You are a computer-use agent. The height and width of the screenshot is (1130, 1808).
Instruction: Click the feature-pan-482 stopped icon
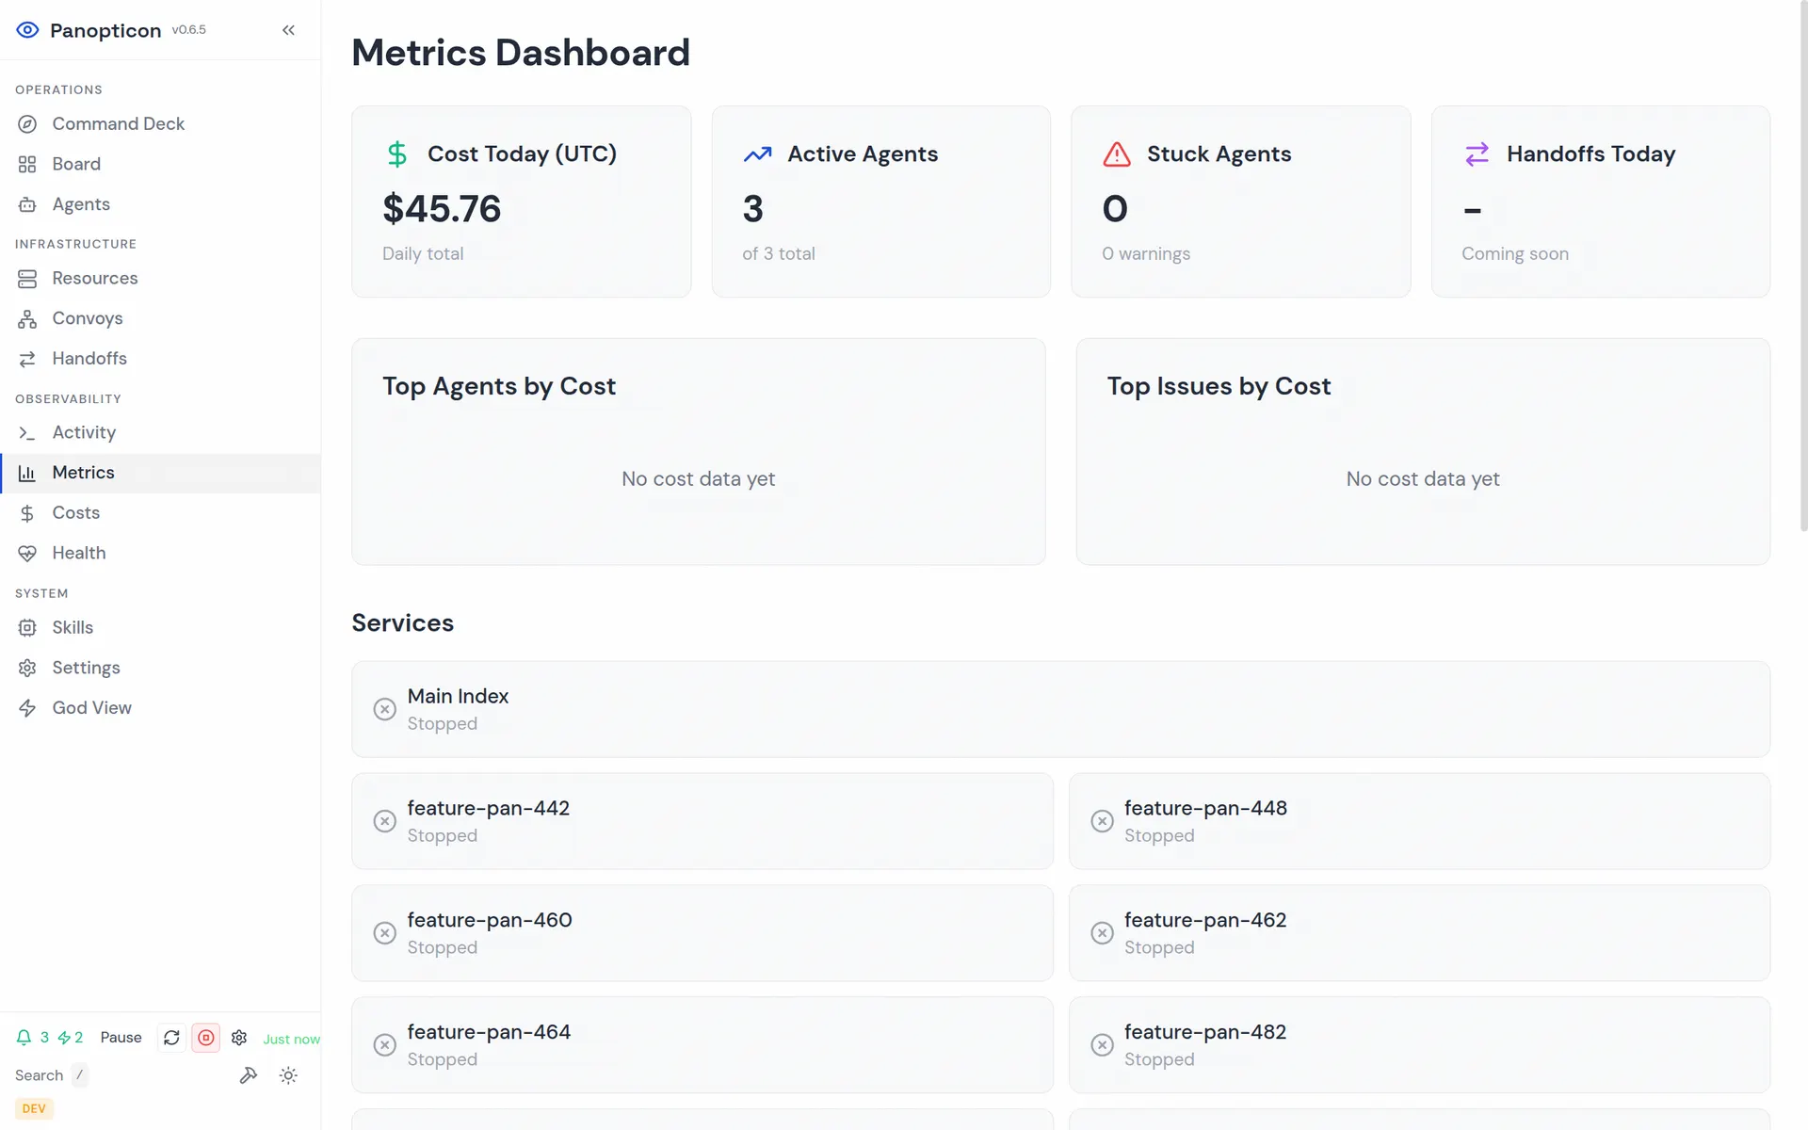click(x=1102, y=1045)
